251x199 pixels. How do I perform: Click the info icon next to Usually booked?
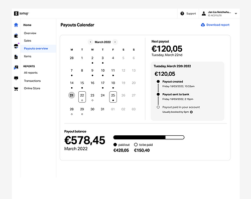click(x=191, y=112)
